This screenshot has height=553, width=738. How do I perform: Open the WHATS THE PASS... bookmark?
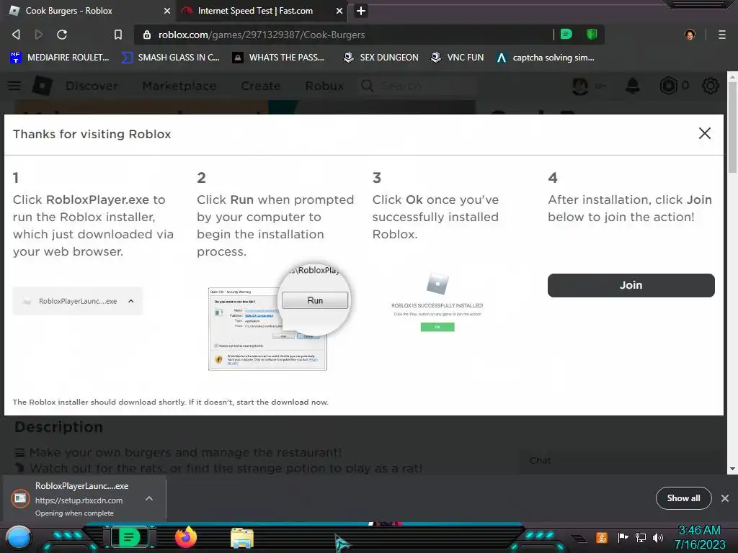279,58
